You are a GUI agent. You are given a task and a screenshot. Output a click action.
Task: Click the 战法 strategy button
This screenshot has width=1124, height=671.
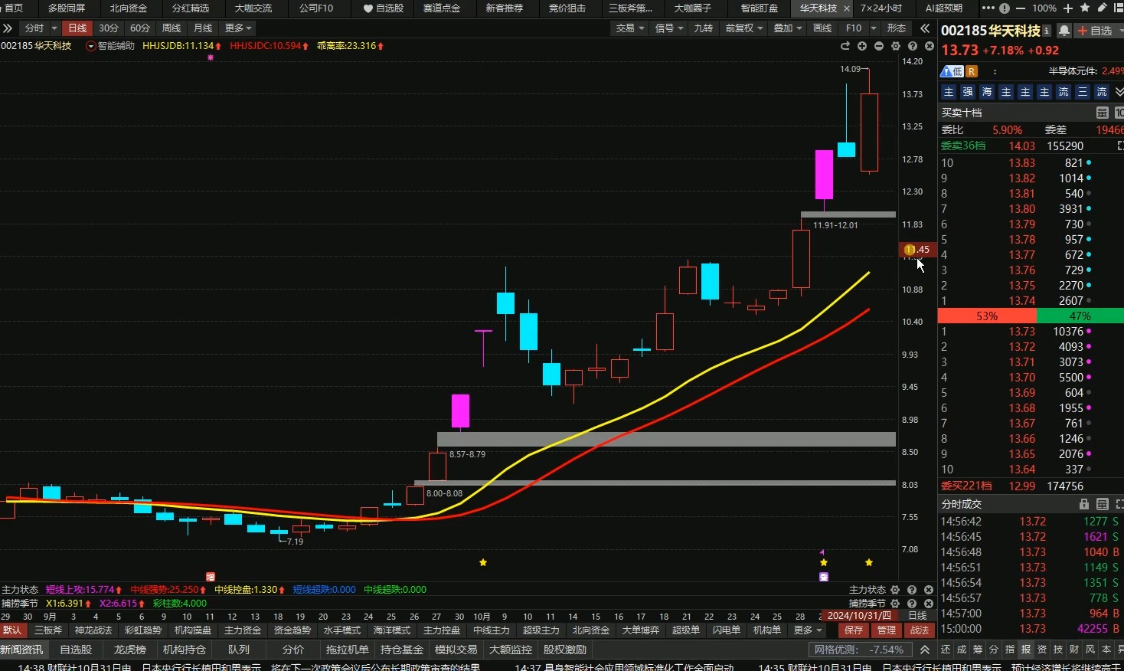pyautogui.click(x=920, y=630)
